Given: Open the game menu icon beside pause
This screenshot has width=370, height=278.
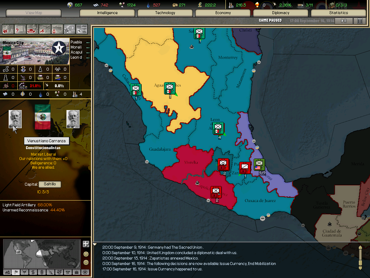Looking at the screenshot, I should pyautogui.click(x=360, y=21).
